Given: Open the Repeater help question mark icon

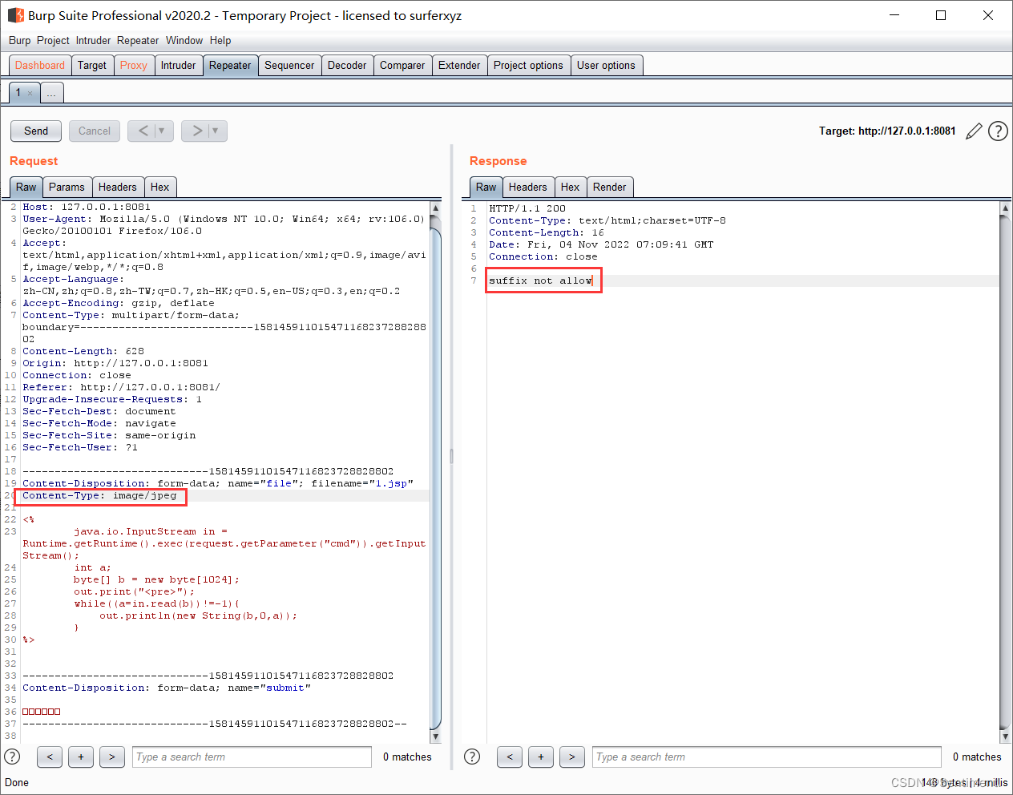Looking at the screenshot, I should pos(998,131).
